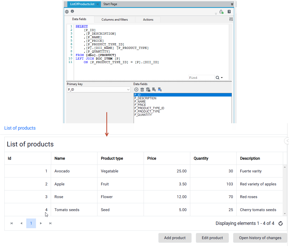Jump to the last page of the list

pos(51,223)
